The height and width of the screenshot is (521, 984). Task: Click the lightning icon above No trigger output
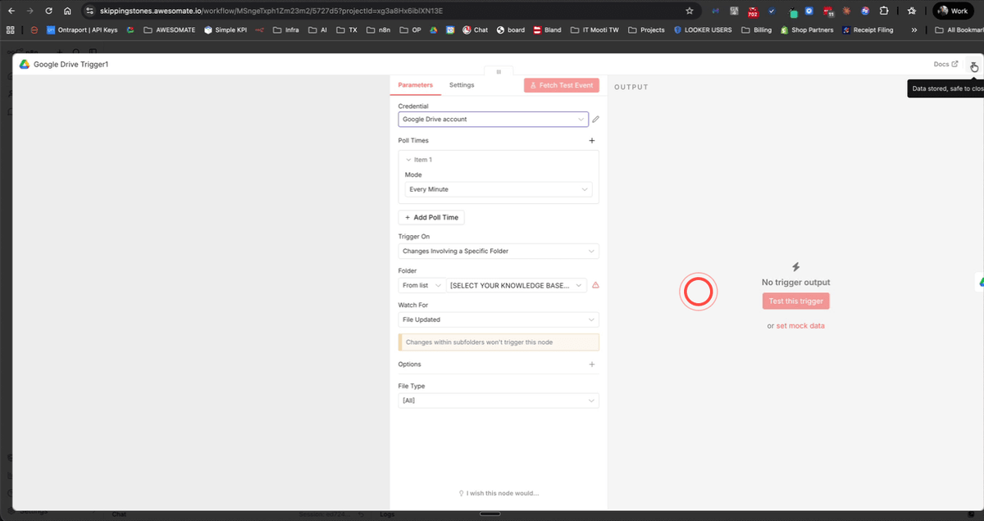pos(795,266)
